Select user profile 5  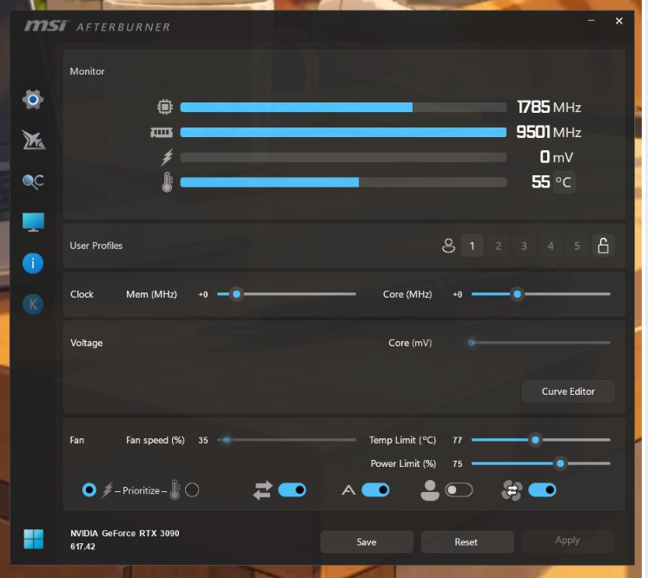point(577,246)
